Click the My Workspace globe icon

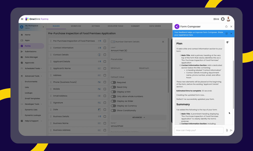pyautogui.click(x=22, y=27)
